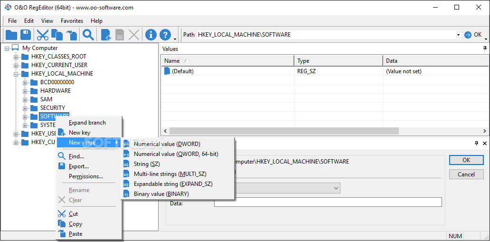Screen dimensions: 490x242
Task: Choose New key in context menu
Action: click(89, 133)
